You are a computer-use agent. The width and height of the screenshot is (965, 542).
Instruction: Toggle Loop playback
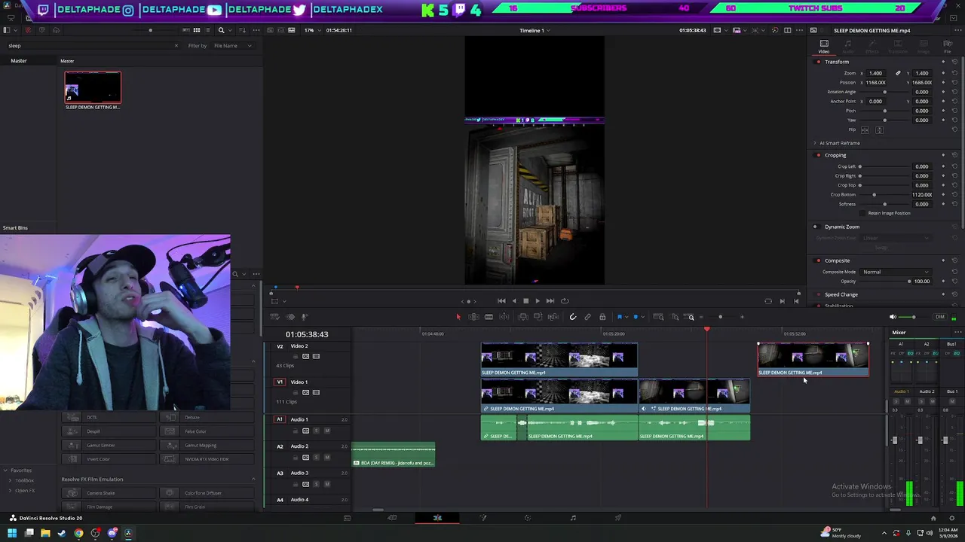[x=564, y=301]
